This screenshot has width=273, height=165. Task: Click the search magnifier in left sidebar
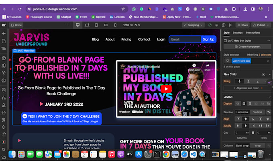click(x=4, y=149)
